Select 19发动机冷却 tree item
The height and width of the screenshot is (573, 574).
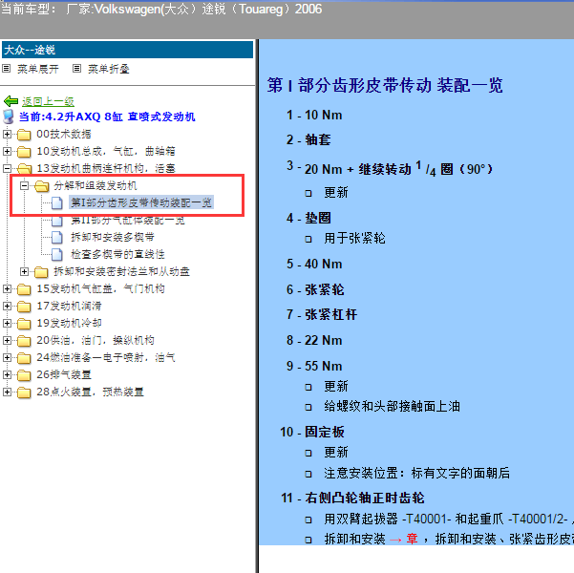69,323
